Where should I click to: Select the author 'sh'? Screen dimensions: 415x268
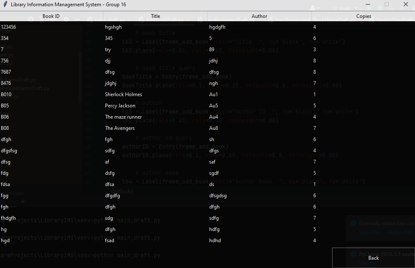(x=212, y=139)
